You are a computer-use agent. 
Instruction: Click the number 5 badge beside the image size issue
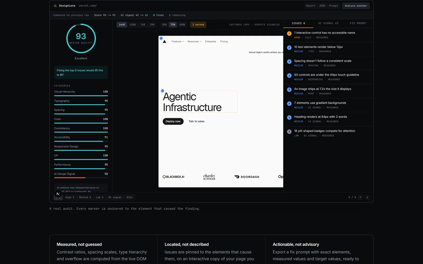pos(289,89)
